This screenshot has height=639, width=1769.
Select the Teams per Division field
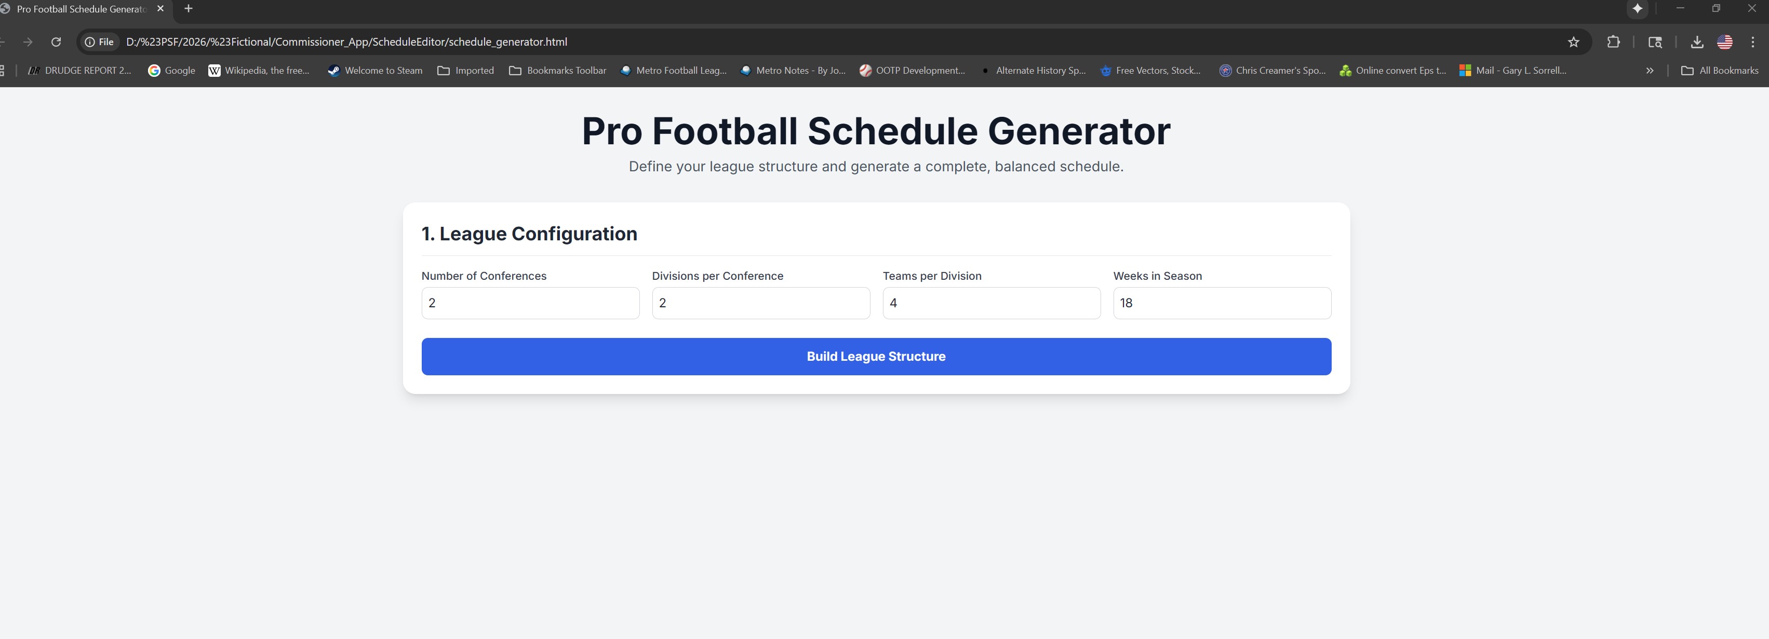tap(991, 303)
